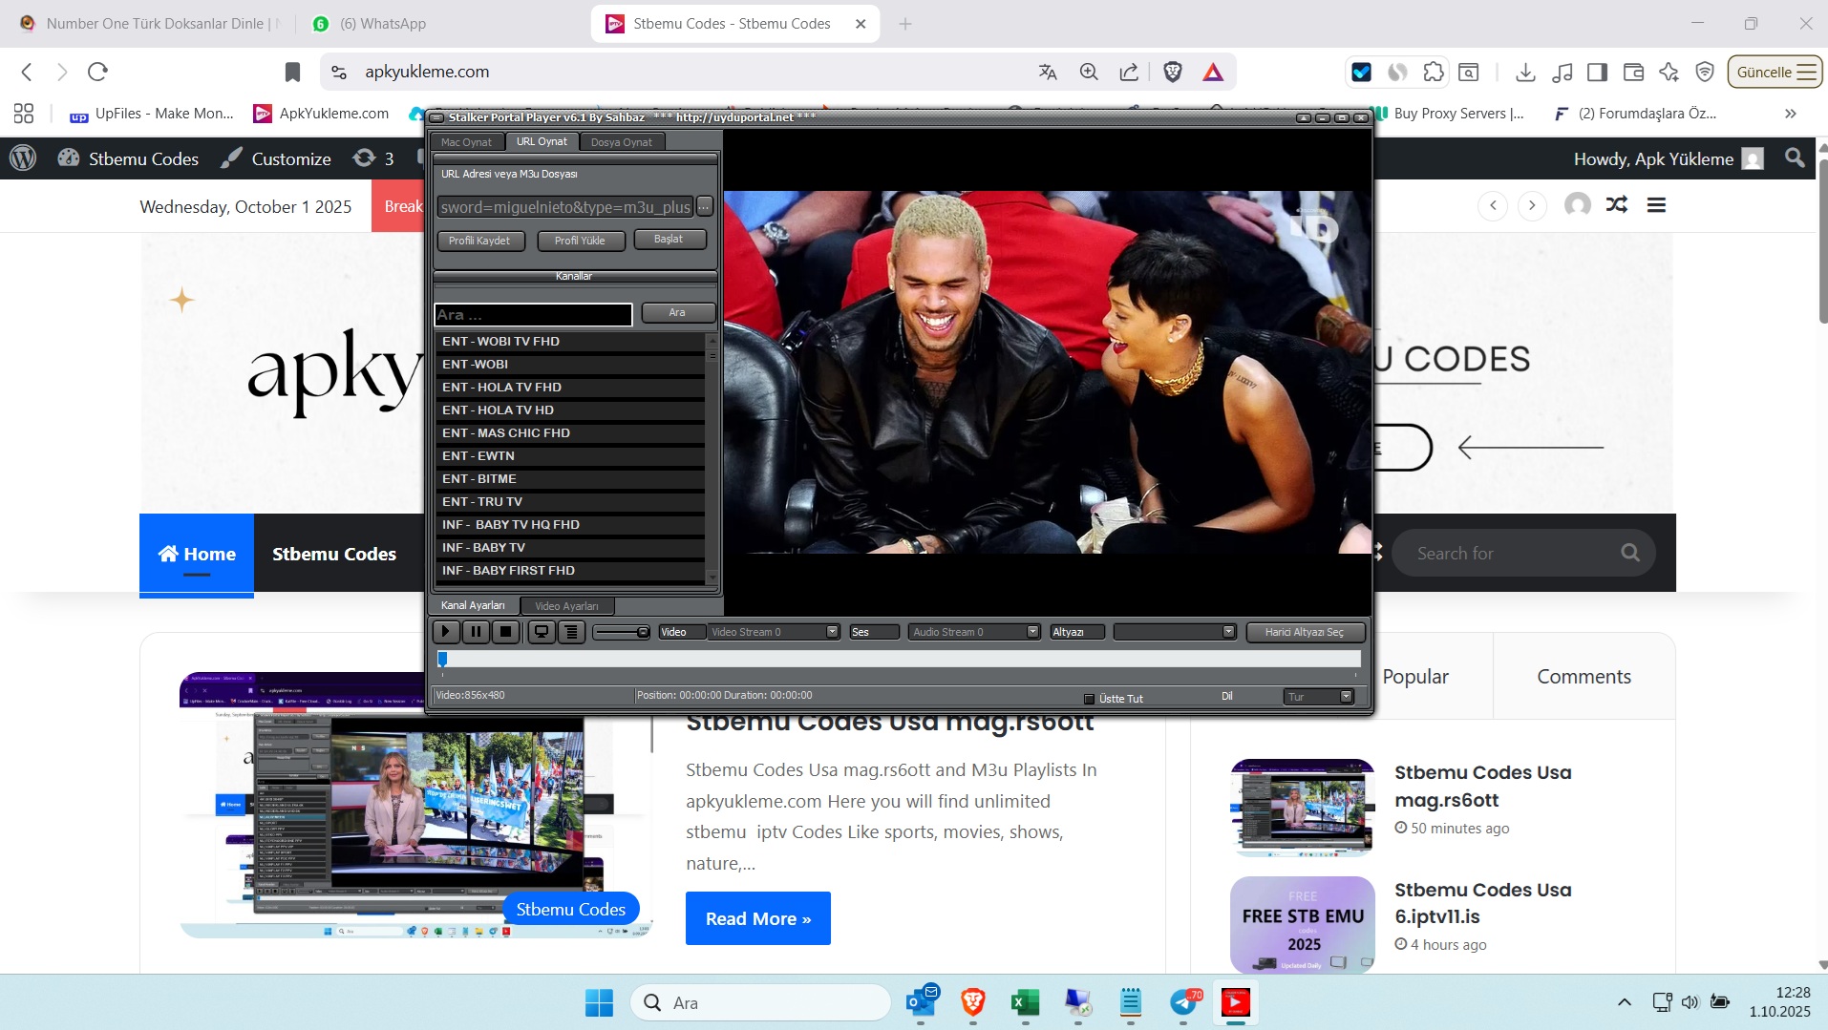The width and height of the screenshot is (1828, 1030).
Task: Pause playback in Stalker Portal Player
Action: (x=476, y=632)
